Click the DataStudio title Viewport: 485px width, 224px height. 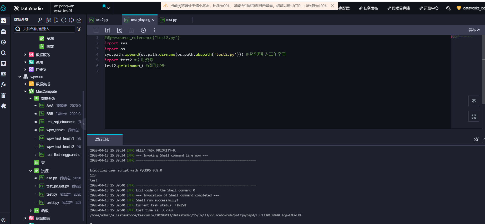pyautogui.click(x=31, y=8)
